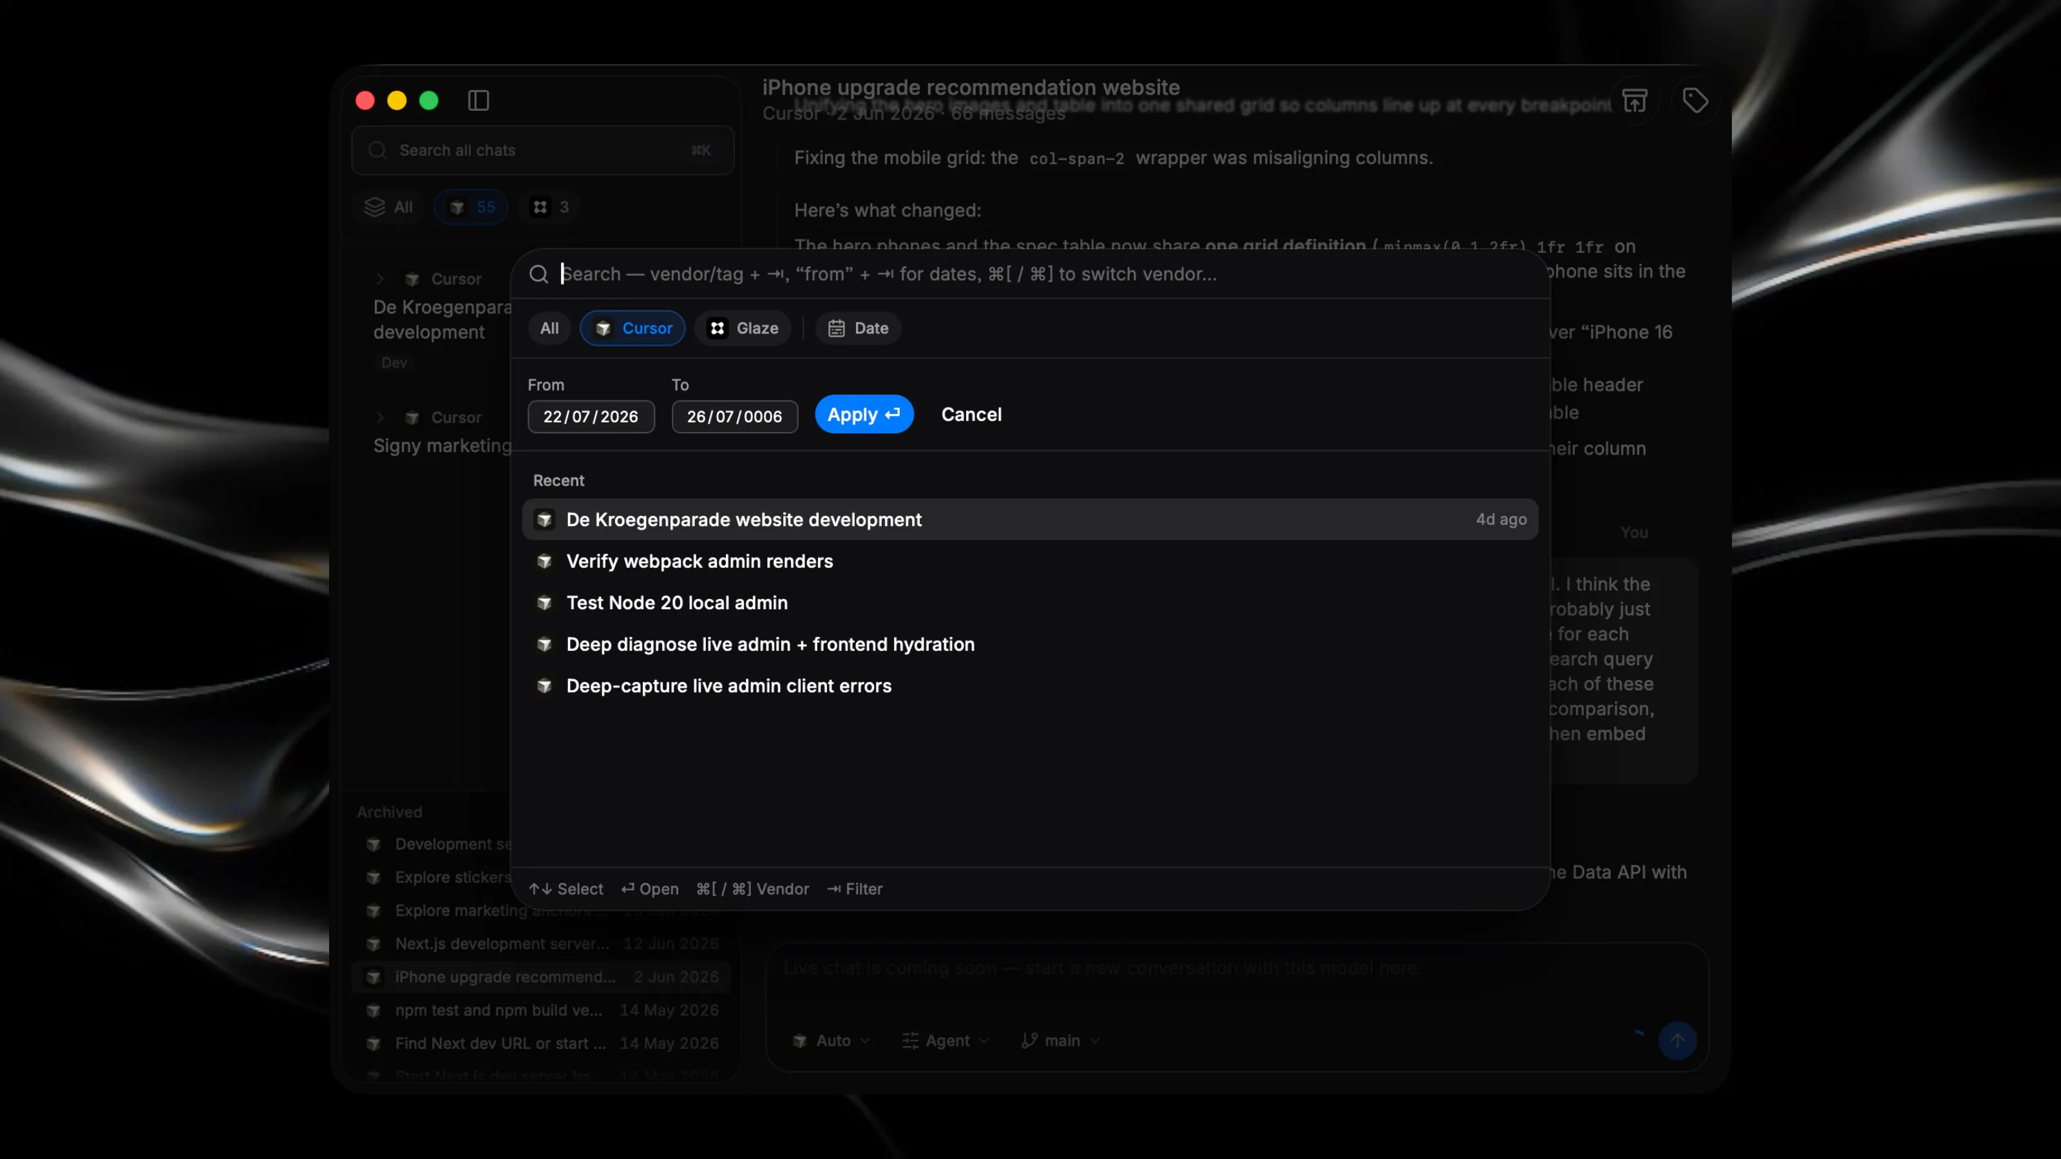Click the icon beside Deep-capture live admin
The width and height of the screenshot is (2061, 1159).
545,686
